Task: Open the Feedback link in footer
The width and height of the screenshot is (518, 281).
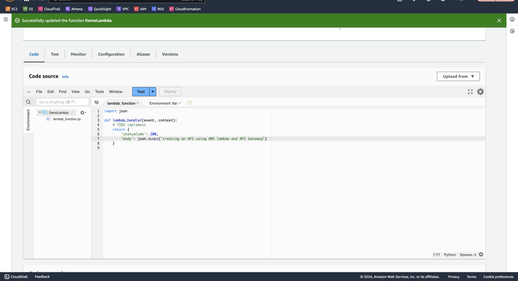Action: (x=42, y=277)
